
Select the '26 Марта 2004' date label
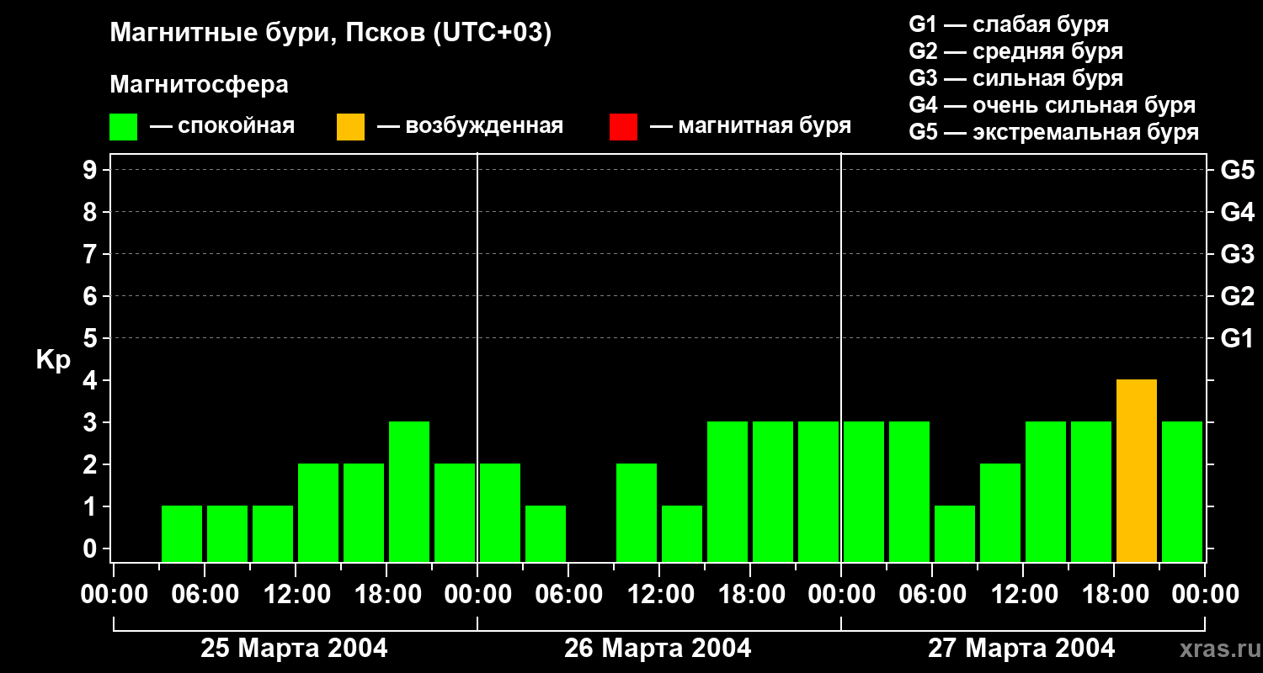pos(658,649)
